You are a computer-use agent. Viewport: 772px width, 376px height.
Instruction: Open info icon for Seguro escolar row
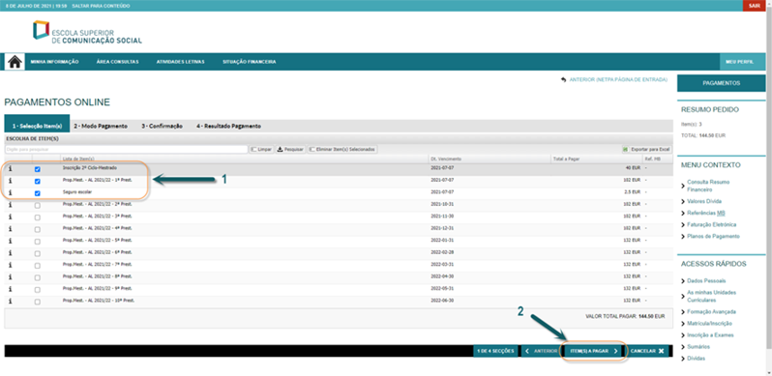click(x=10, y=193)
